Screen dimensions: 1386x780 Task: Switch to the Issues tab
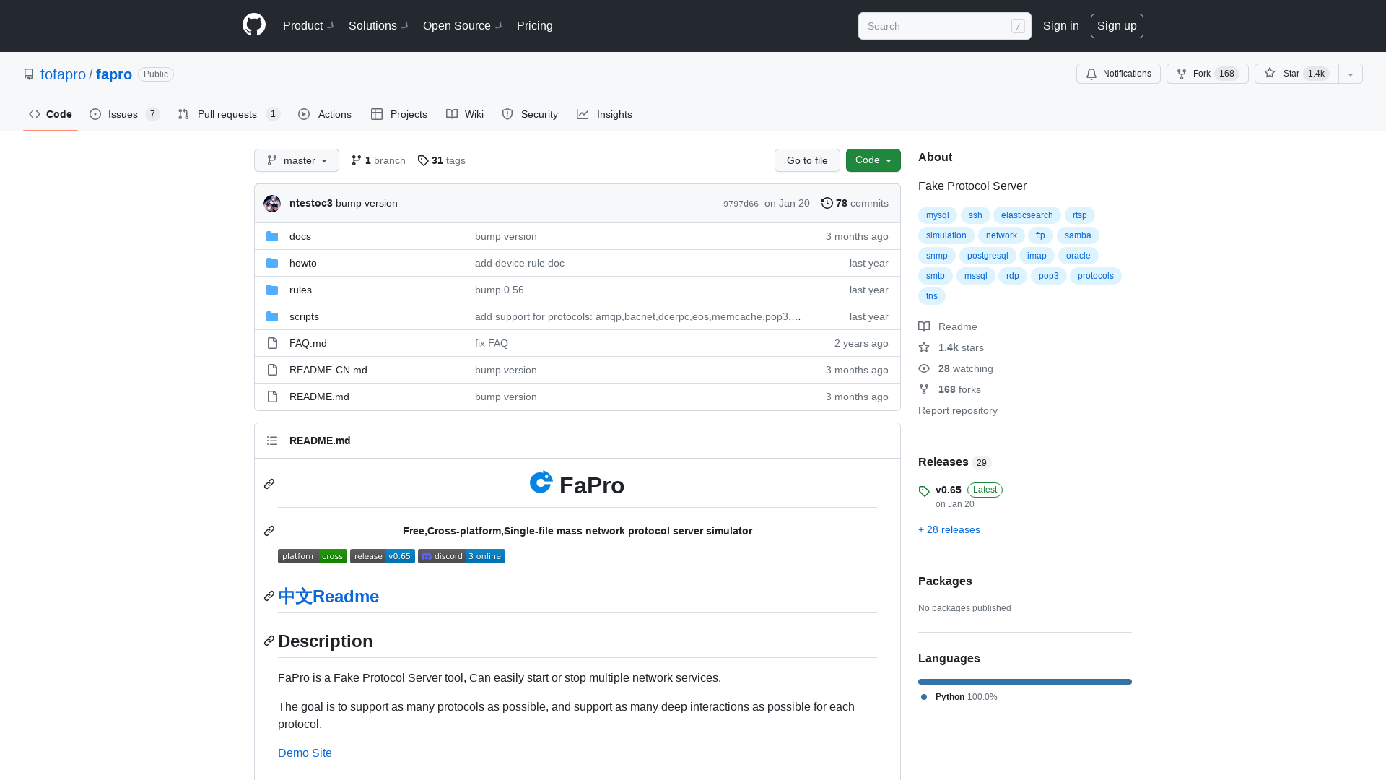[x=124, y=114]
